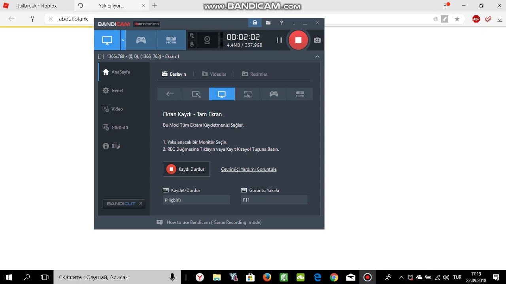Open File Explorer from taskbar
Viewport: 506px width, 284px height.
(x=217, y=277)
